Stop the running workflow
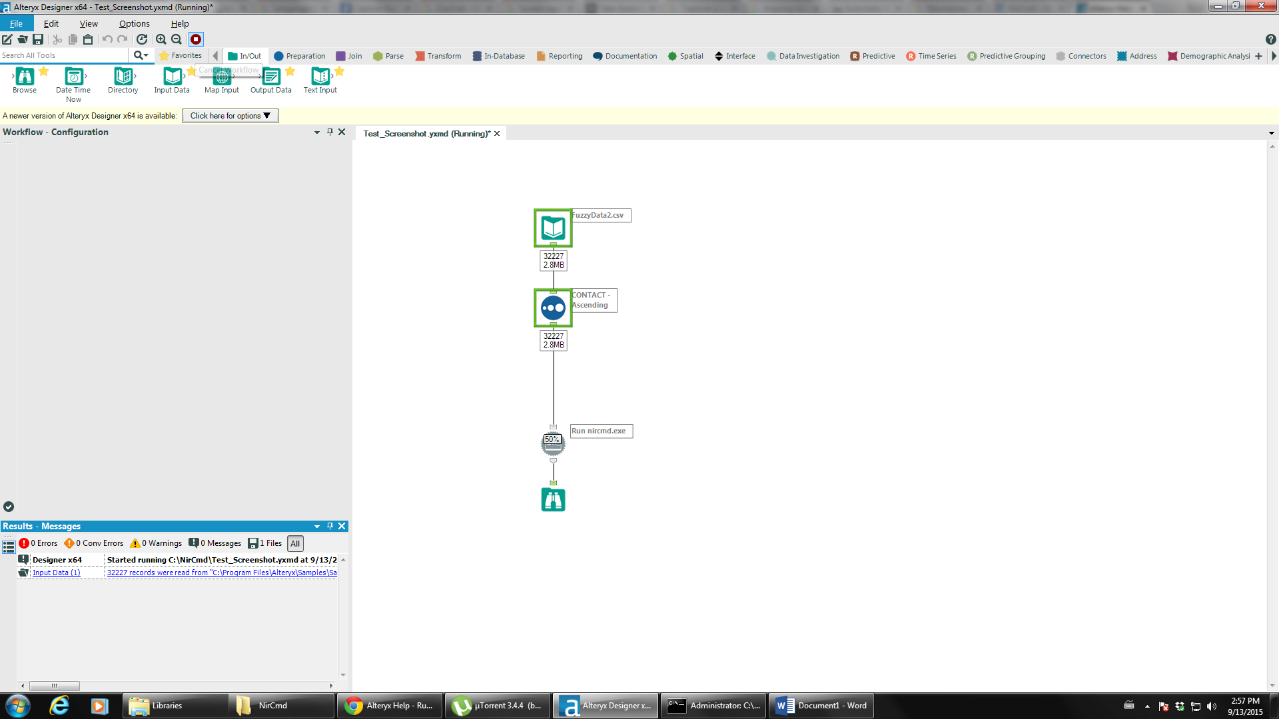 [x=196, y=39]
